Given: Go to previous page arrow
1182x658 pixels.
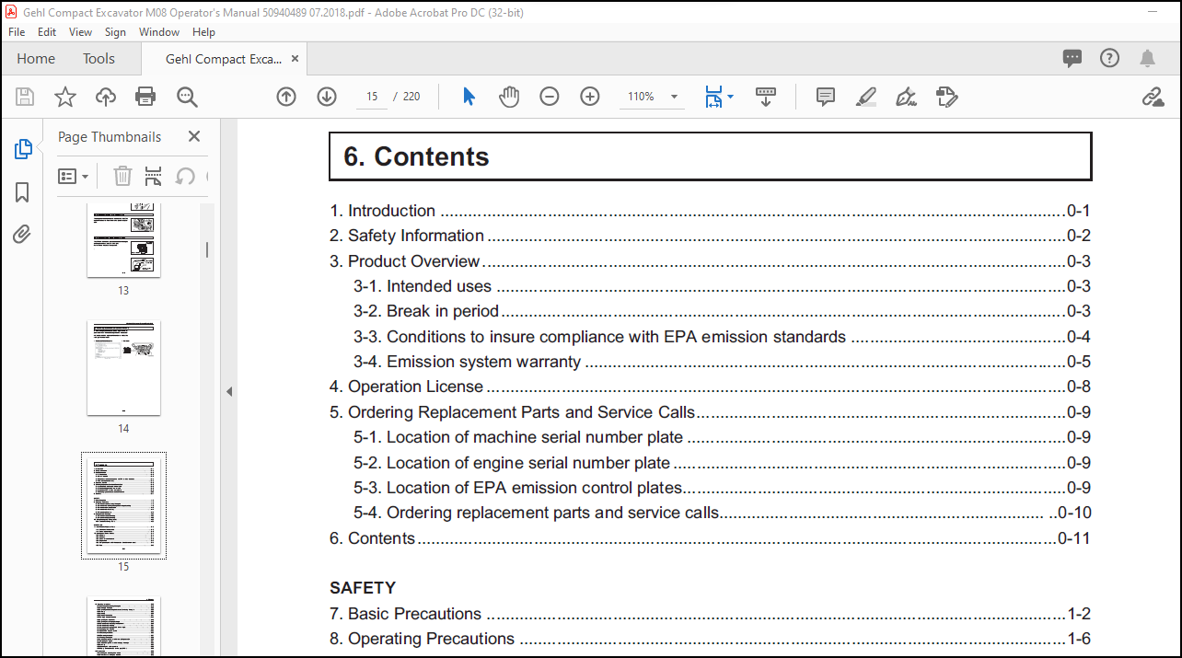Looking at the screenshot, I should click(x=286, y=97).
